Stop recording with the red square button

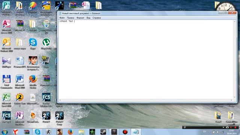click(235, 127)
